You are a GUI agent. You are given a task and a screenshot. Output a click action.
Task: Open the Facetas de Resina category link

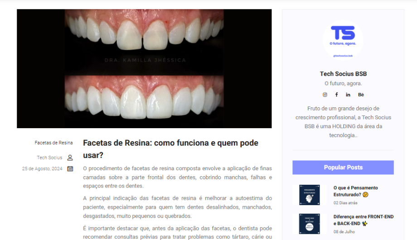pyautogui.click(x=54, y=143)
